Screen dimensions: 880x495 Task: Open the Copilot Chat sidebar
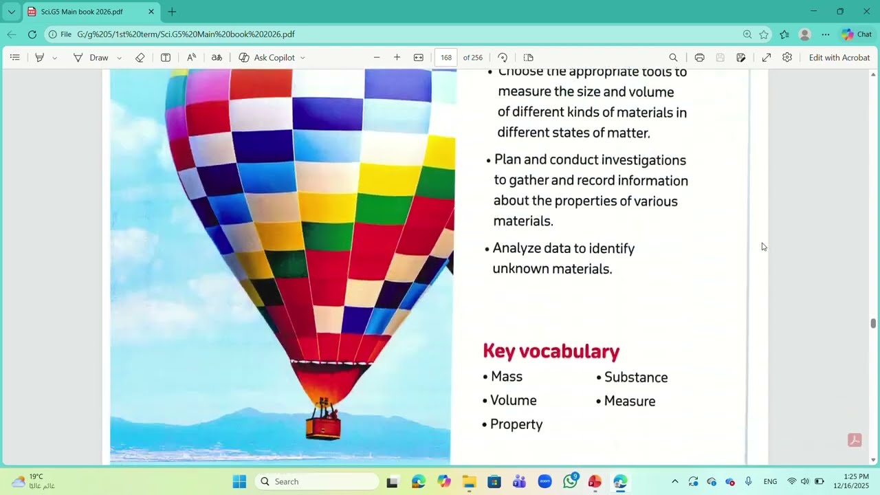(857, 34)
